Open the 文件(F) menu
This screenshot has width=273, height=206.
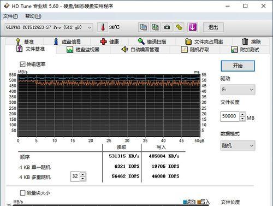pyautogui.click(x=10, y=16)
